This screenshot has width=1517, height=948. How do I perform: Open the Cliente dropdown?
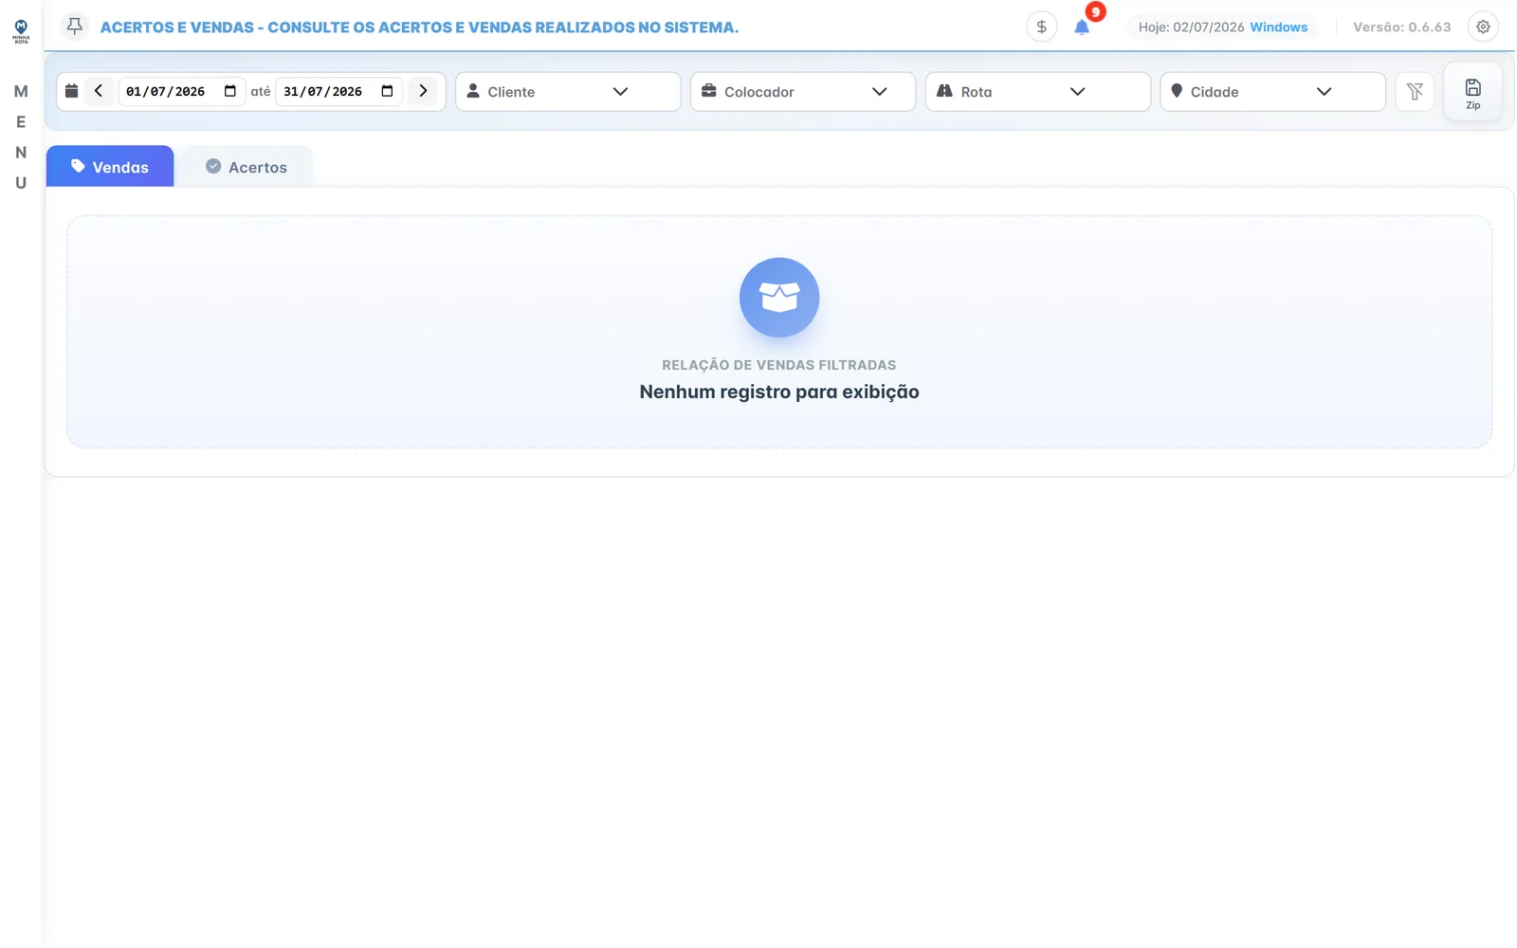point(568,92)
